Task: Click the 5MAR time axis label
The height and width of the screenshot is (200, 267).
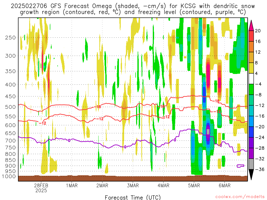Action: coord(194,185)
